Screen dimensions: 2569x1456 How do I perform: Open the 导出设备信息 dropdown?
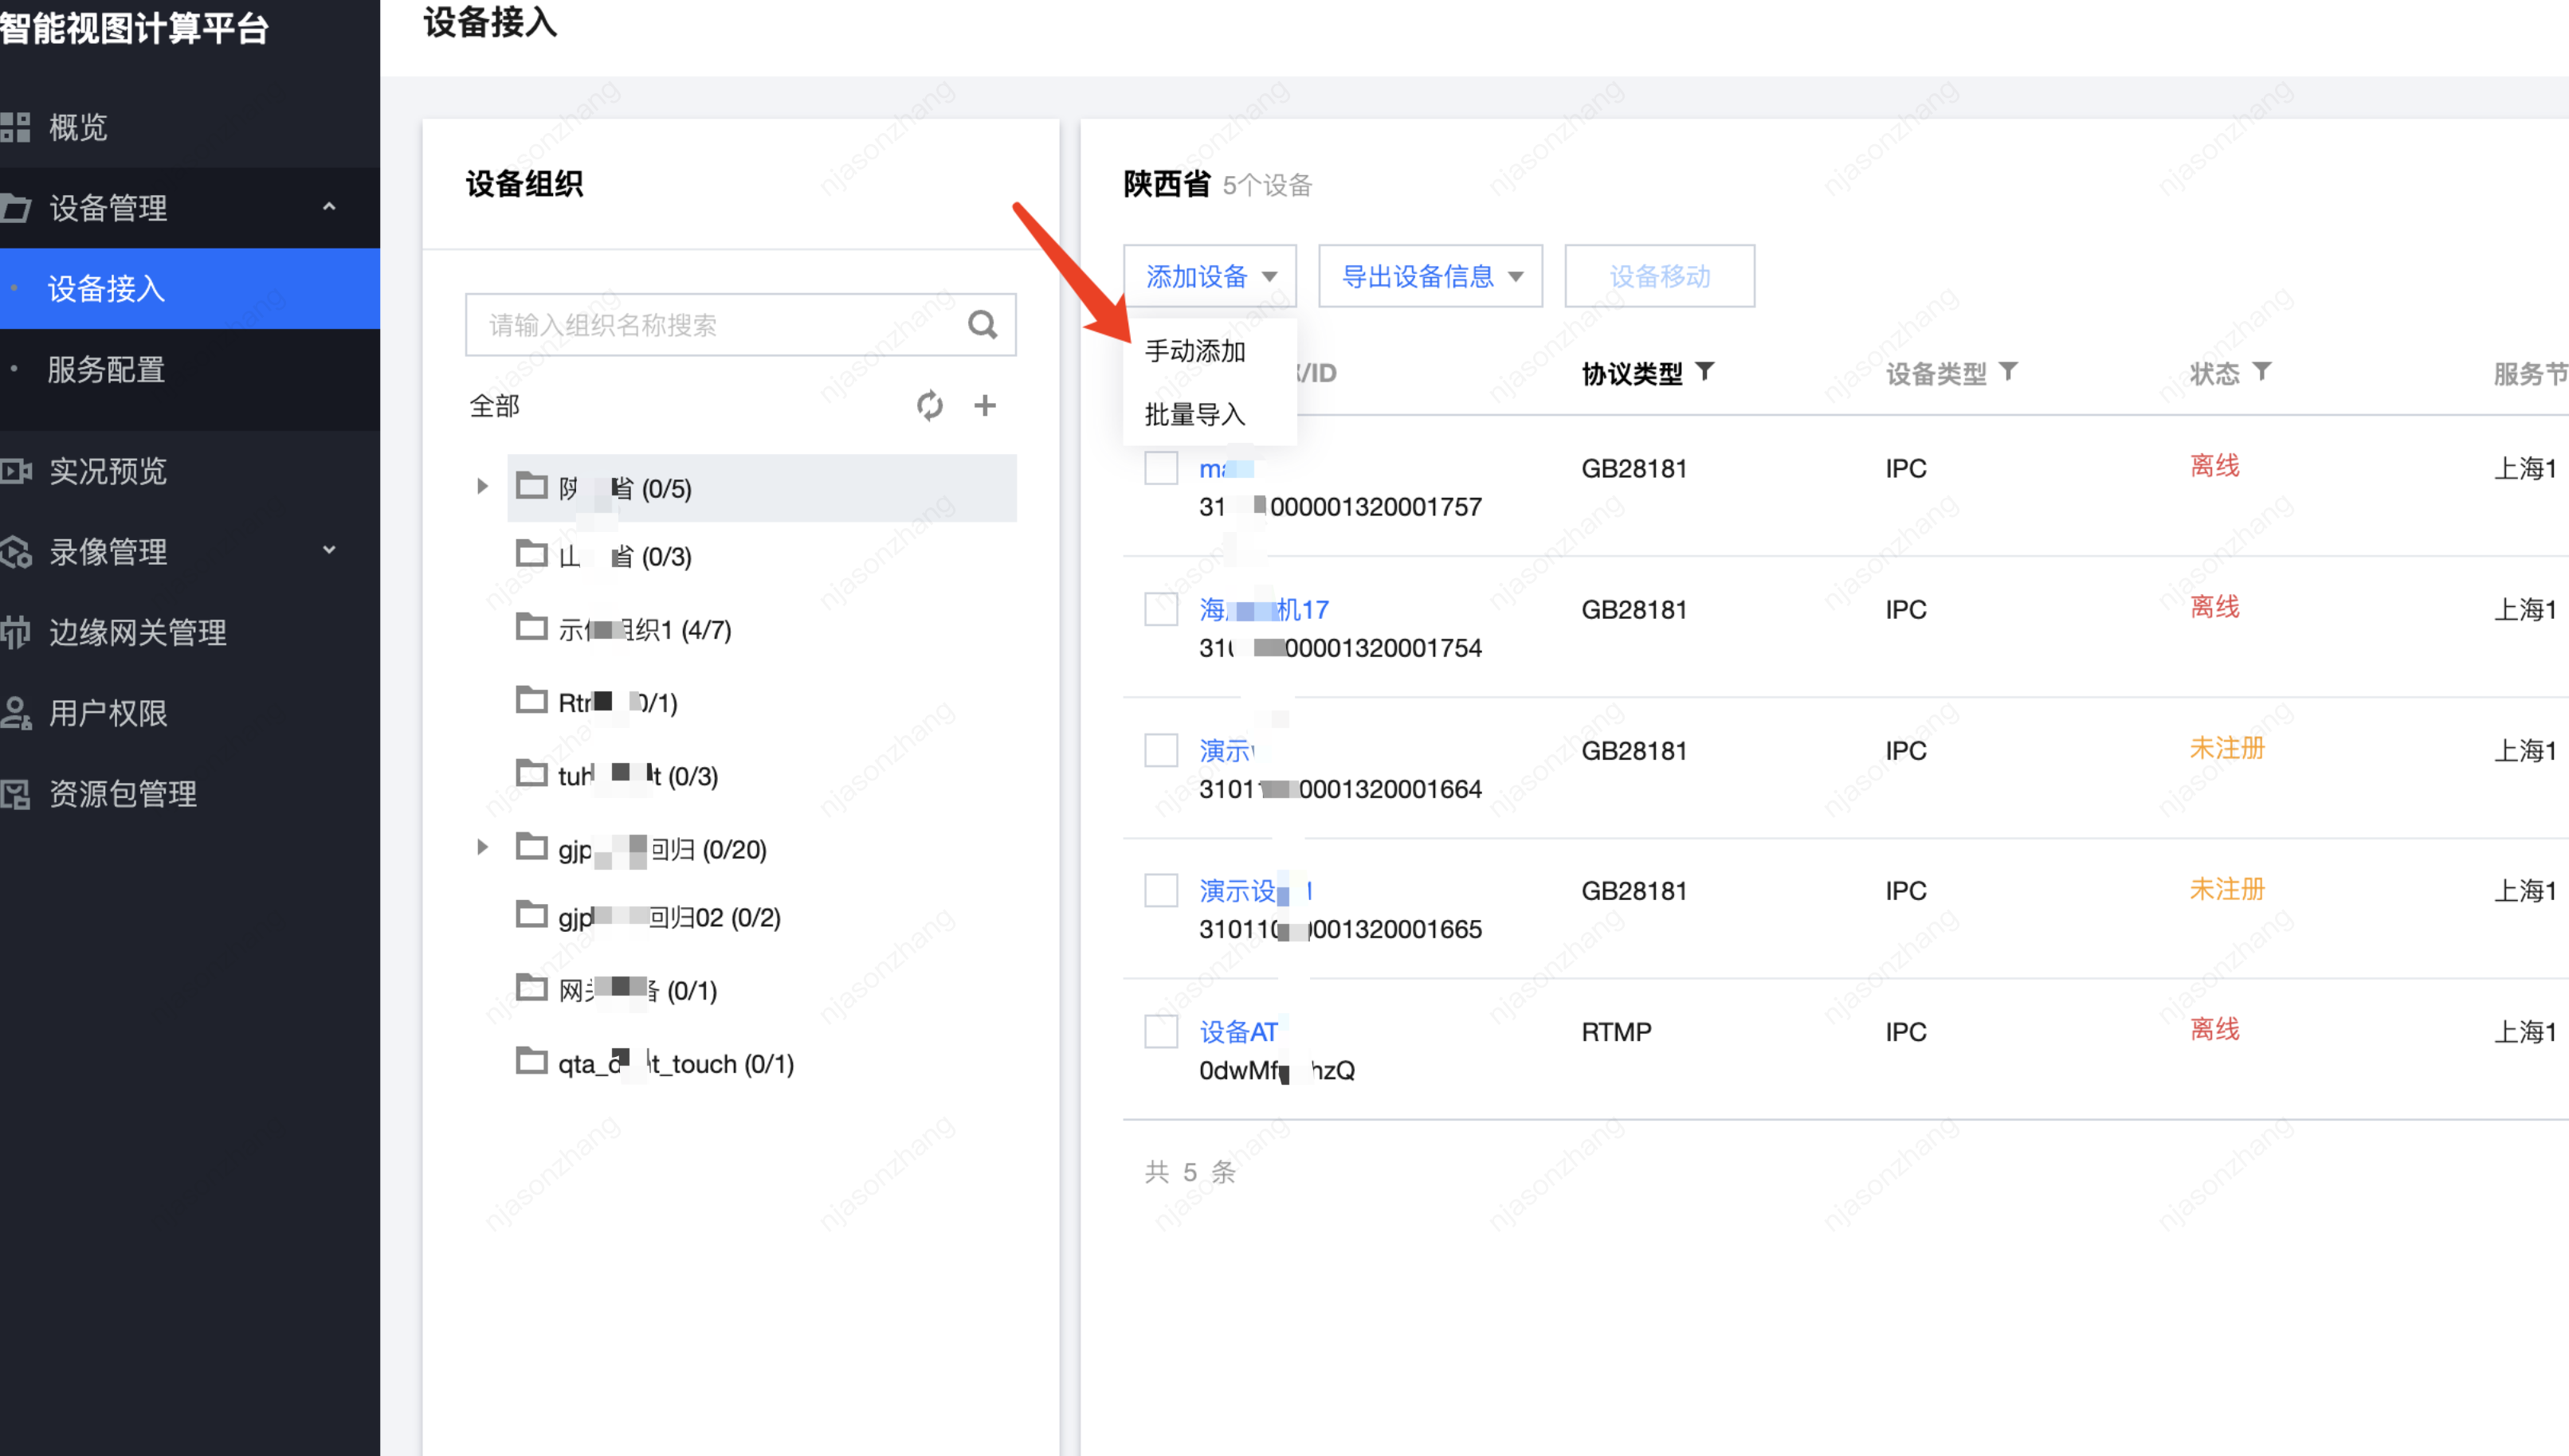click(1429, 276)
